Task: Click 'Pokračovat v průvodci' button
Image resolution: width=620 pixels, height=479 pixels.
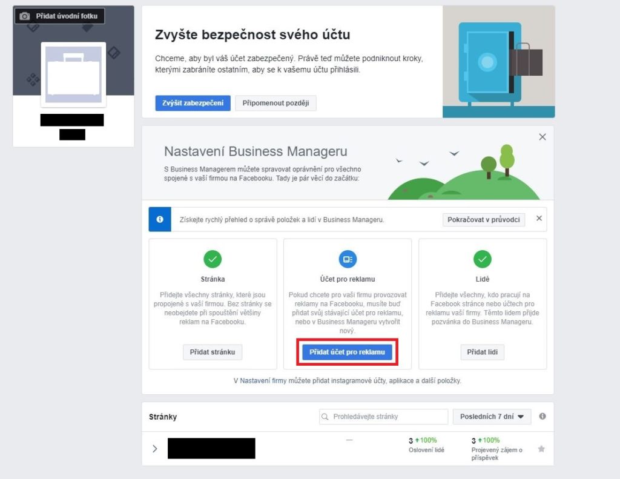Action: point(484,220)
